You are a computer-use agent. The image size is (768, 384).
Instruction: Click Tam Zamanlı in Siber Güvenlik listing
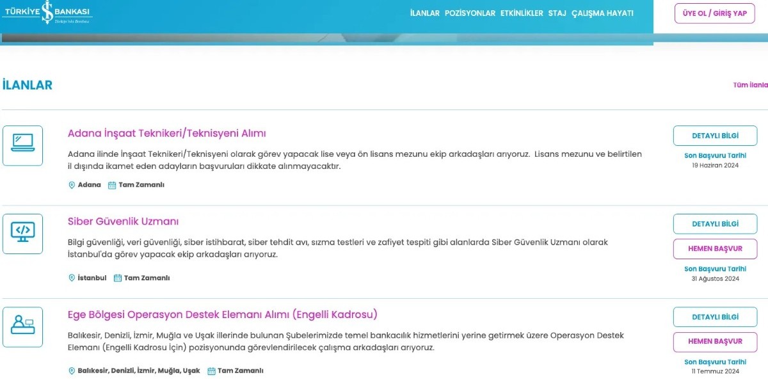(147, 278)
